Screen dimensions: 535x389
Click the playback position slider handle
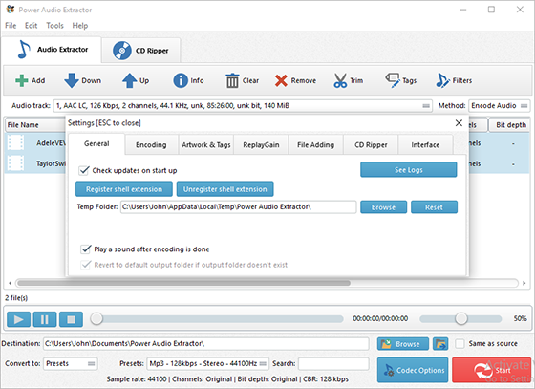pyautogui.click(x=96, y=318)
